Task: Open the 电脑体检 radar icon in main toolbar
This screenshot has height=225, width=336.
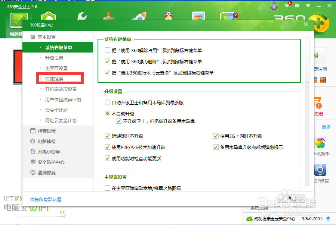Action: pyautogui.click(x=19, y=20)
